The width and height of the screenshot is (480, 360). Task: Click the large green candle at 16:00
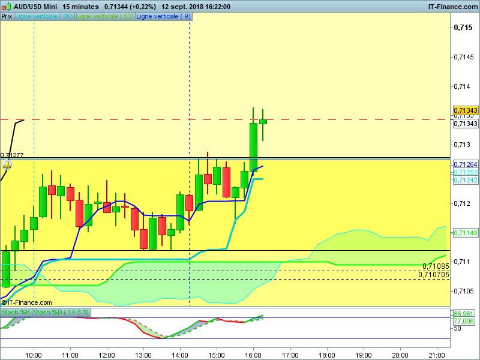tap(253, 147)
